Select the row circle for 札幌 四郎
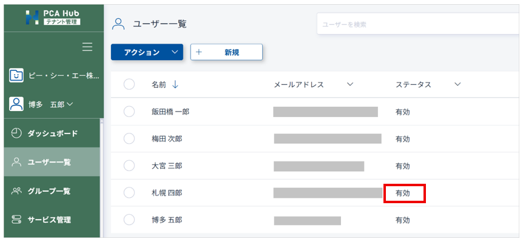523x242 pixels. point(129,193)
